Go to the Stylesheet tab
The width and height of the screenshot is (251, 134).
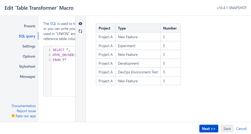tap(27, 66)
